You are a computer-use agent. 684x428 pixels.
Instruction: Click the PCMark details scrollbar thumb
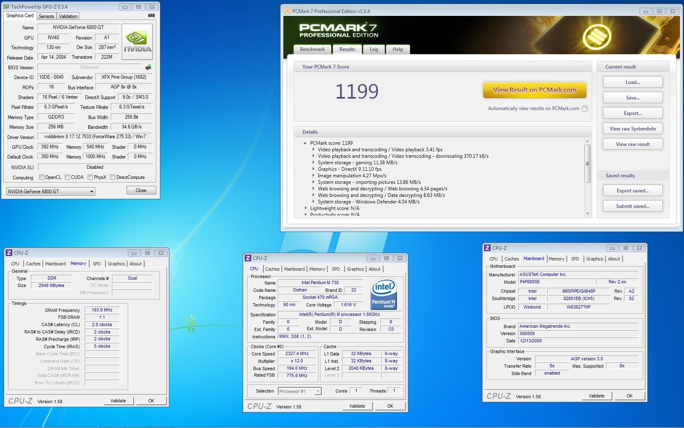tap(588, 163)
